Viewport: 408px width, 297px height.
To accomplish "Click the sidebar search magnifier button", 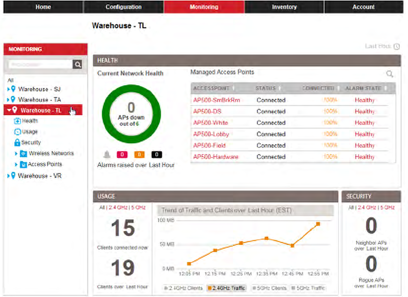I will coord(77,64).
